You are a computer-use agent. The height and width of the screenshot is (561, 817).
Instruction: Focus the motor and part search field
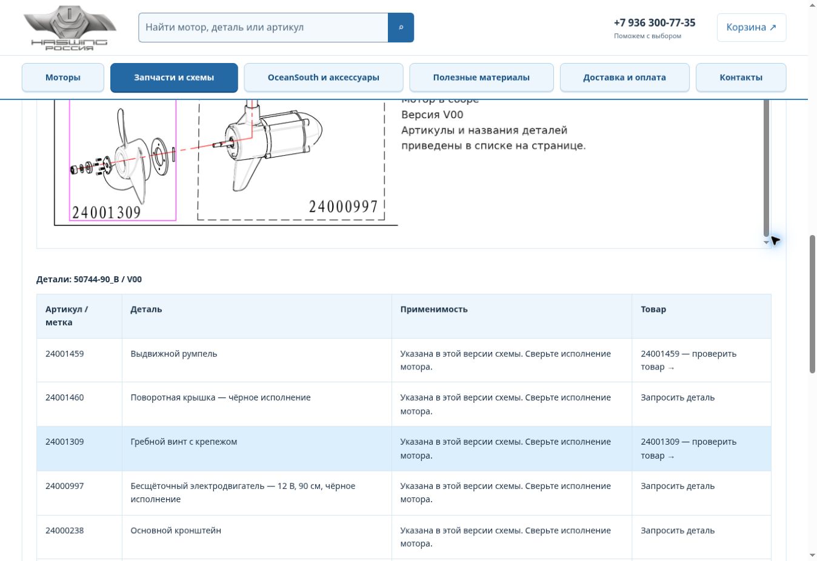point(263,28)
